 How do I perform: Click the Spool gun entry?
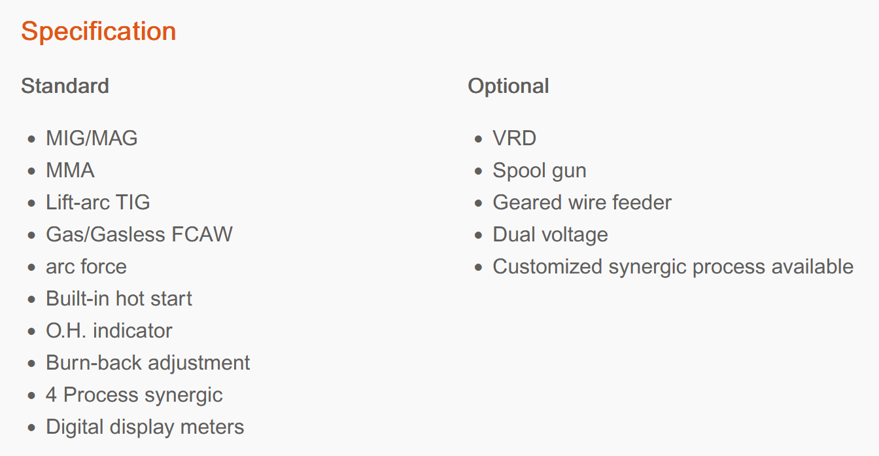point(540,171)
